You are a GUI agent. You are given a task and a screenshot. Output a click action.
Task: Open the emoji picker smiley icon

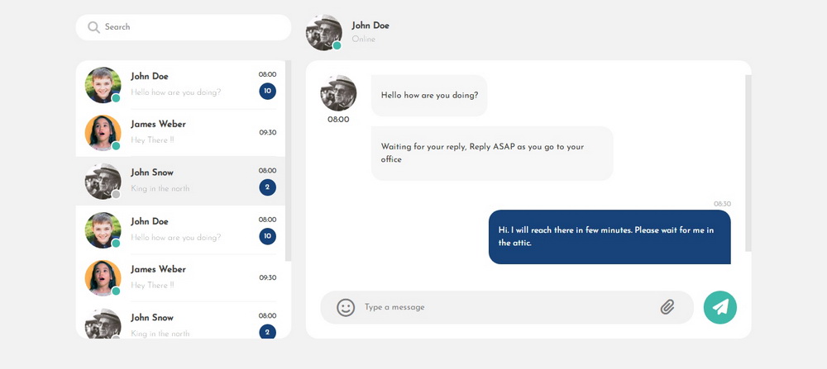coord(346,307)
